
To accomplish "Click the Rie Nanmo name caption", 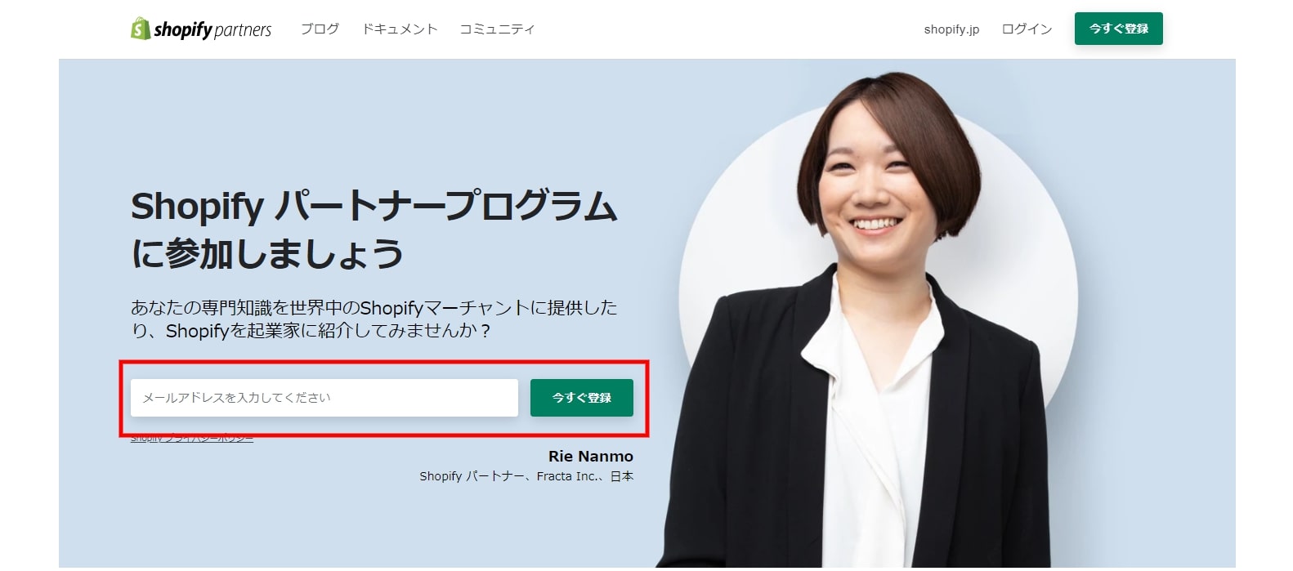I will point(590,457).
